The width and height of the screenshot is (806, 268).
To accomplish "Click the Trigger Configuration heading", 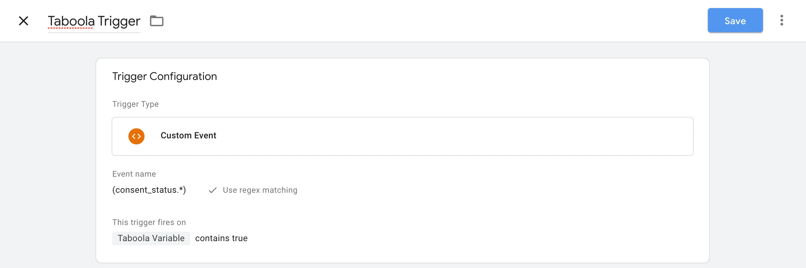I will [164, 77].
